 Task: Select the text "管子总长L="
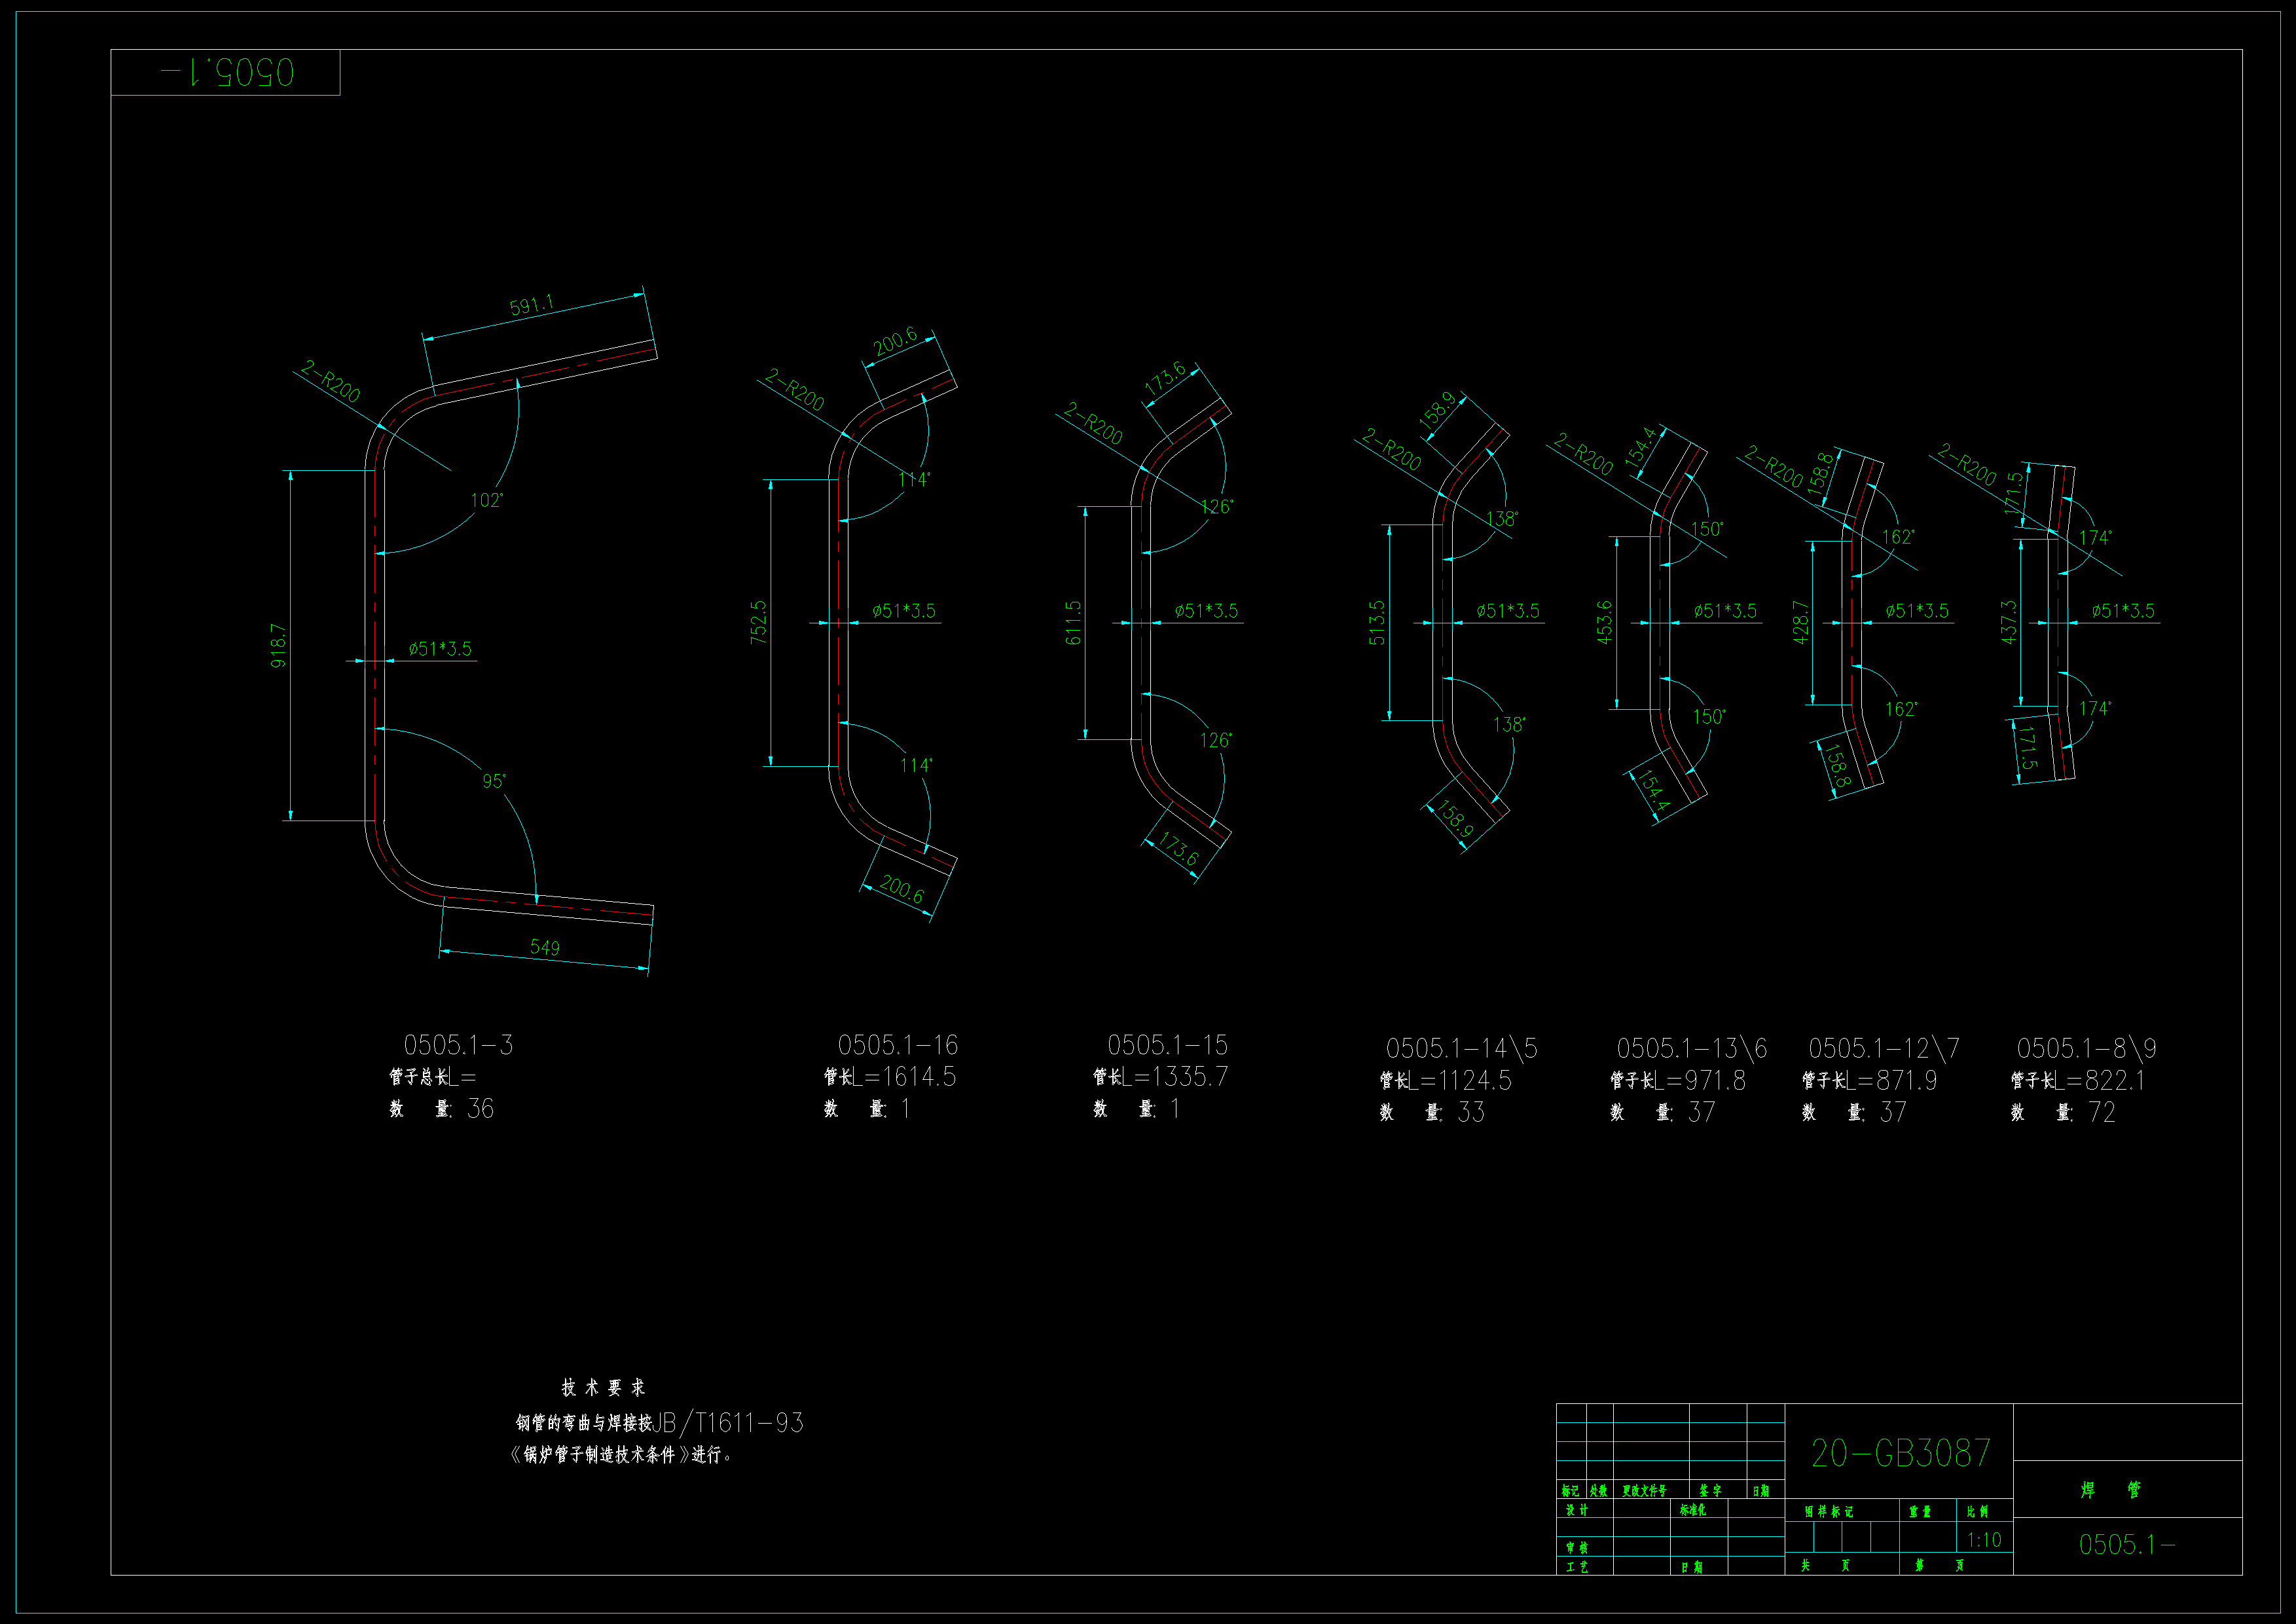coord(433,1077)
